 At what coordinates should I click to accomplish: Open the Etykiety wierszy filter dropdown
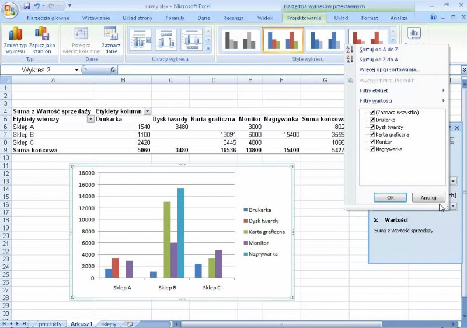pyautogui.click(x=90, y=119)
